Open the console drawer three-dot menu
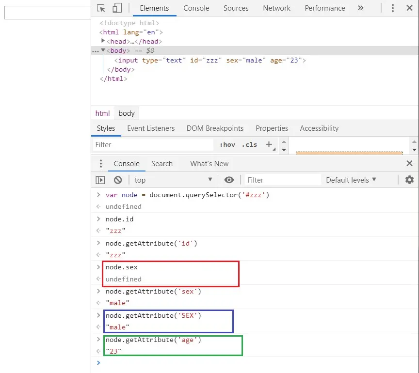The width and height of the screenshot is (419, 373). pyautogui.click(x=101, y=164)
